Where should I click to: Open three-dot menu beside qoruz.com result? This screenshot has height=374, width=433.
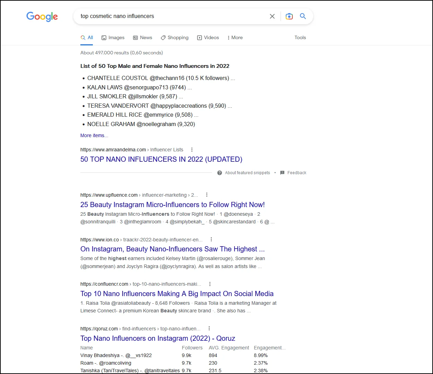click(x=209, y=328)
